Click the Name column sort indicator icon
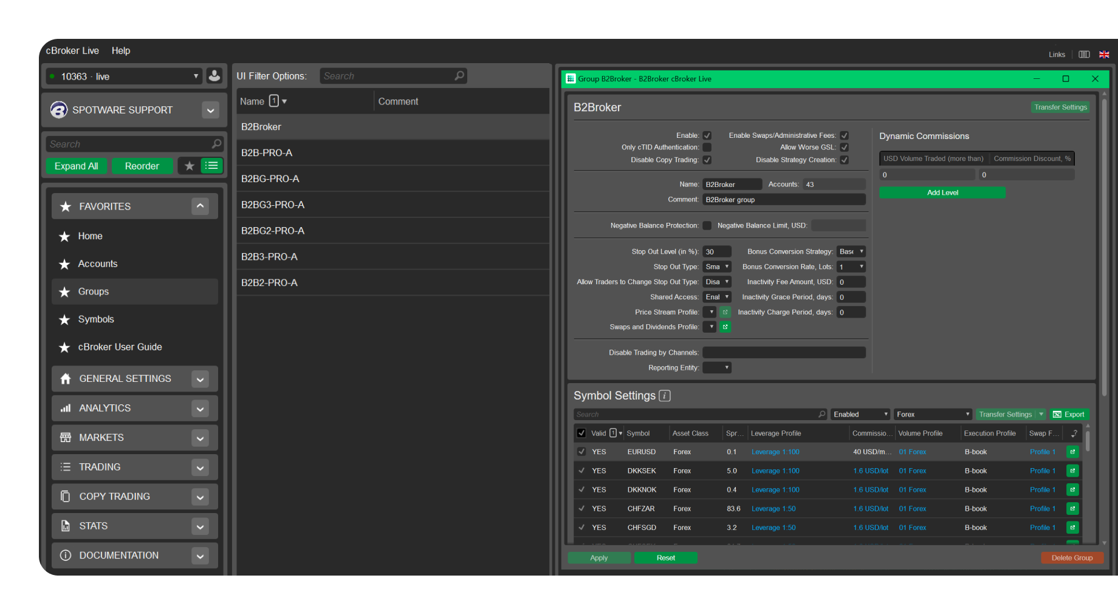1118x612 pixels. pyautogui.click(x=278, y=101)
